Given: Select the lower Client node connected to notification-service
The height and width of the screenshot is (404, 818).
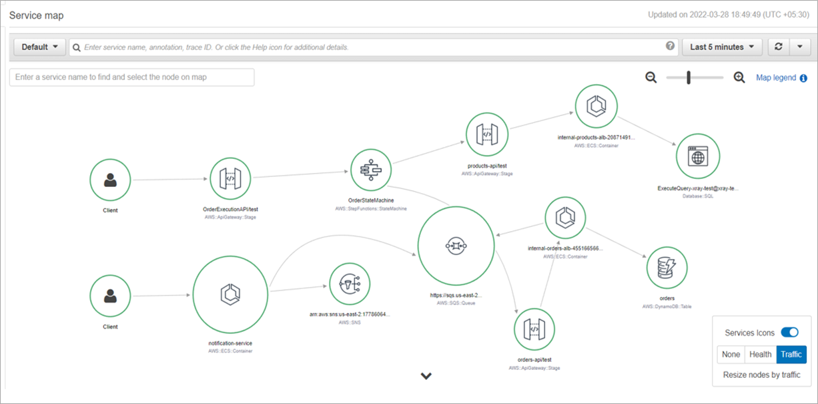Looking at the screenshot, I should (110, 296).
